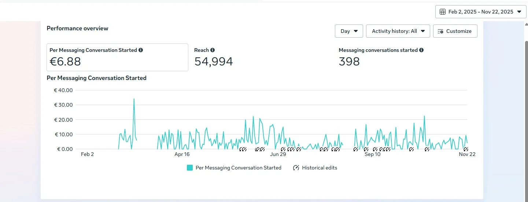Click the info icon next to Reach

213,50
